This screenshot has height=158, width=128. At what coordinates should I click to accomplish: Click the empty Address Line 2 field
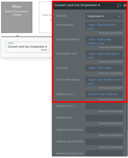tap(104, 106)
